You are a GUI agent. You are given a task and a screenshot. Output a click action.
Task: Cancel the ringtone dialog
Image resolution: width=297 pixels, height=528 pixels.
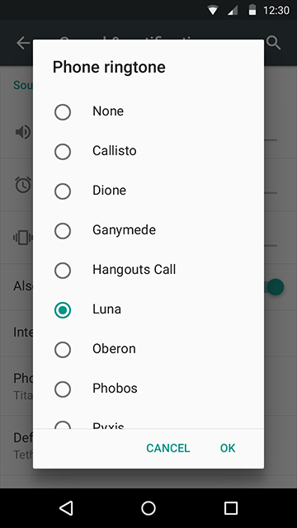click(x=168, y=448)
